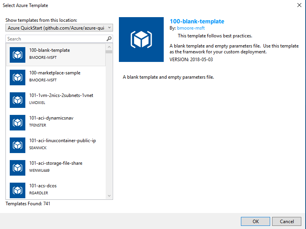Select the 101-aci-linuxcontainer-public-ip name text
The width and height of the screenshot is (306, 229).
click(62, 141)
